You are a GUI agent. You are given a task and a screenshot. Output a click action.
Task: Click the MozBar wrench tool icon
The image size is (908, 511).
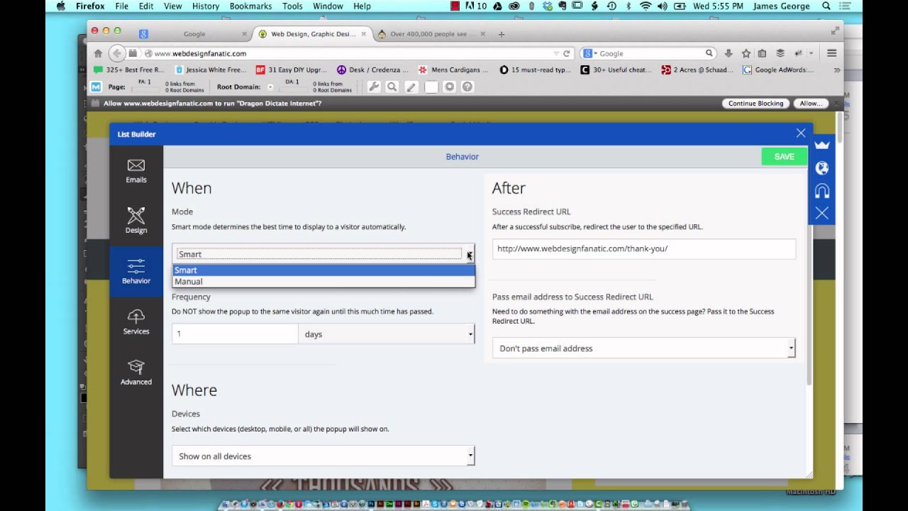point(374,87)
